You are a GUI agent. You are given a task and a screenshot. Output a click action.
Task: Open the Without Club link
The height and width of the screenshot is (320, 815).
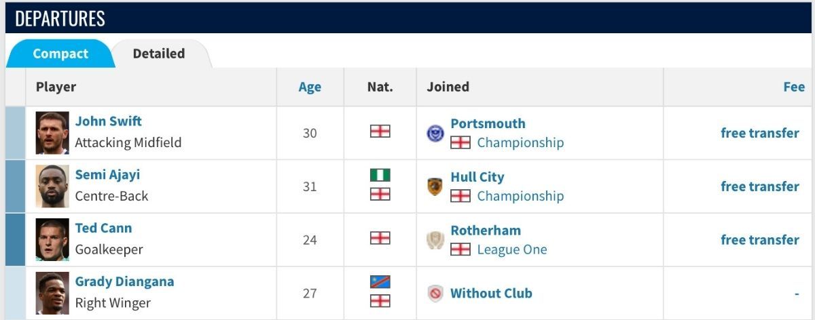pos(491,294)
